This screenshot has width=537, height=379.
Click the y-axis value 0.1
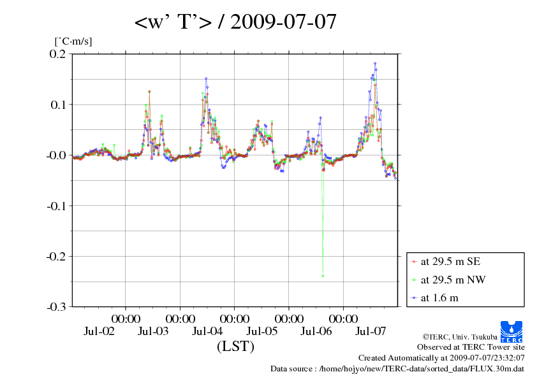pos(58,104)
